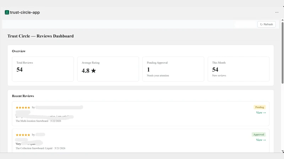This screenshot has height=159, width=284.
Task: Click the Refresh button
Action: (267, 24)
